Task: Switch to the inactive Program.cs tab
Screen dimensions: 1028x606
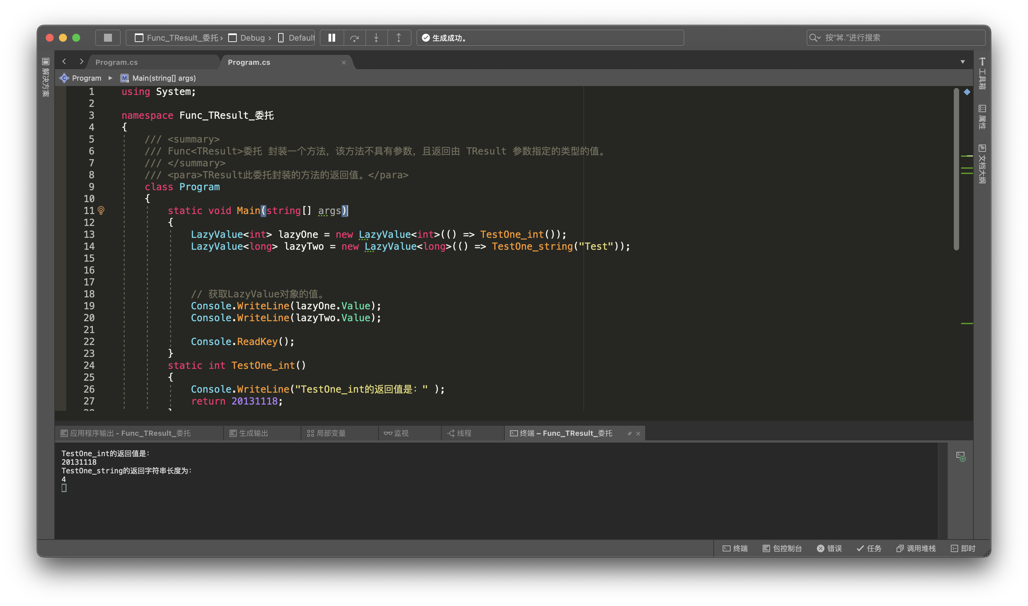Action: [x=117, y=62]
